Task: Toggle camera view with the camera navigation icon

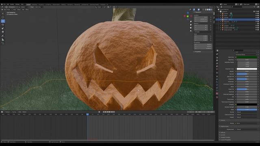Action: (191, 28)
